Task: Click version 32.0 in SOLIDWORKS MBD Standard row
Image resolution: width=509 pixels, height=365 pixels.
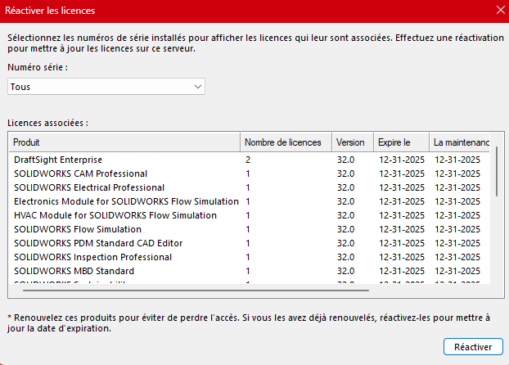Action: tap(345, 271)
